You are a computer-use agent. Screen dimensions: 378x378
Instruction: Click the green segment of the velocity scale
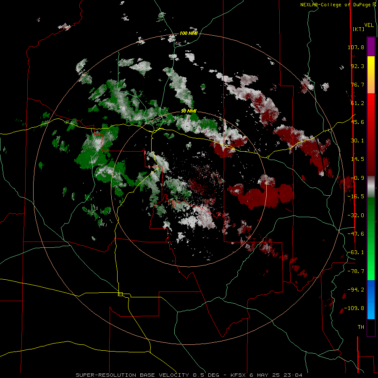pos(371,239)
